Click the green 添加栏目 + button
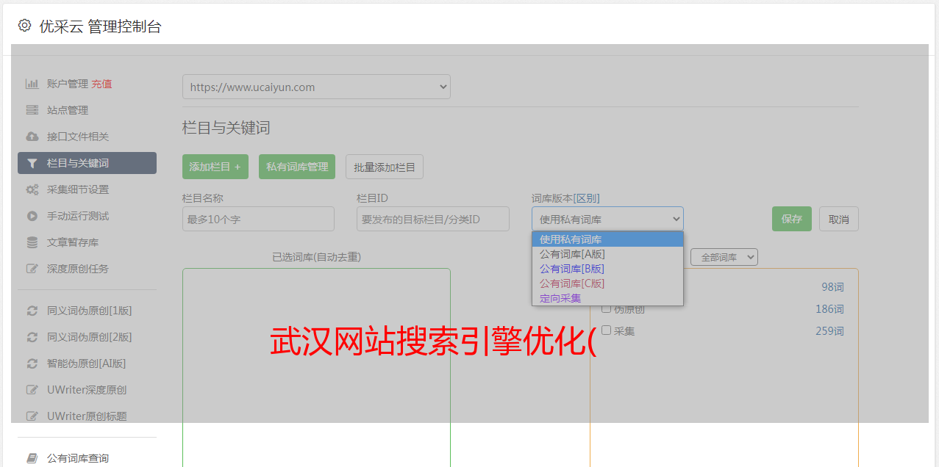The height and width of the screenshot is (467, 939). (215, 167)
